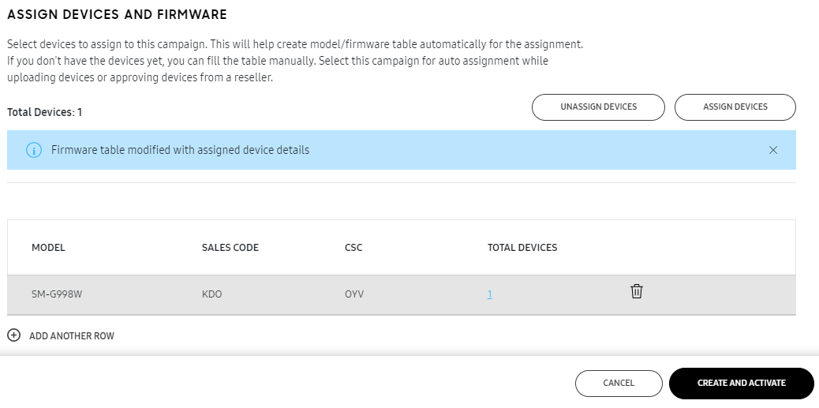819x408 pixels.
Task: Click the Unassign Devices button
Action: (598, 107)
